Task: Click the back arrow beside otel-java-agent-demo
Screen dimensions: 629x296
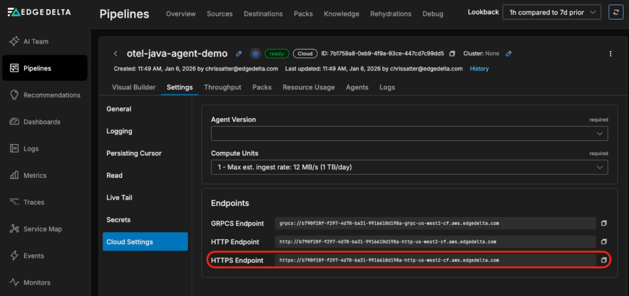Action: coord(115,54)
